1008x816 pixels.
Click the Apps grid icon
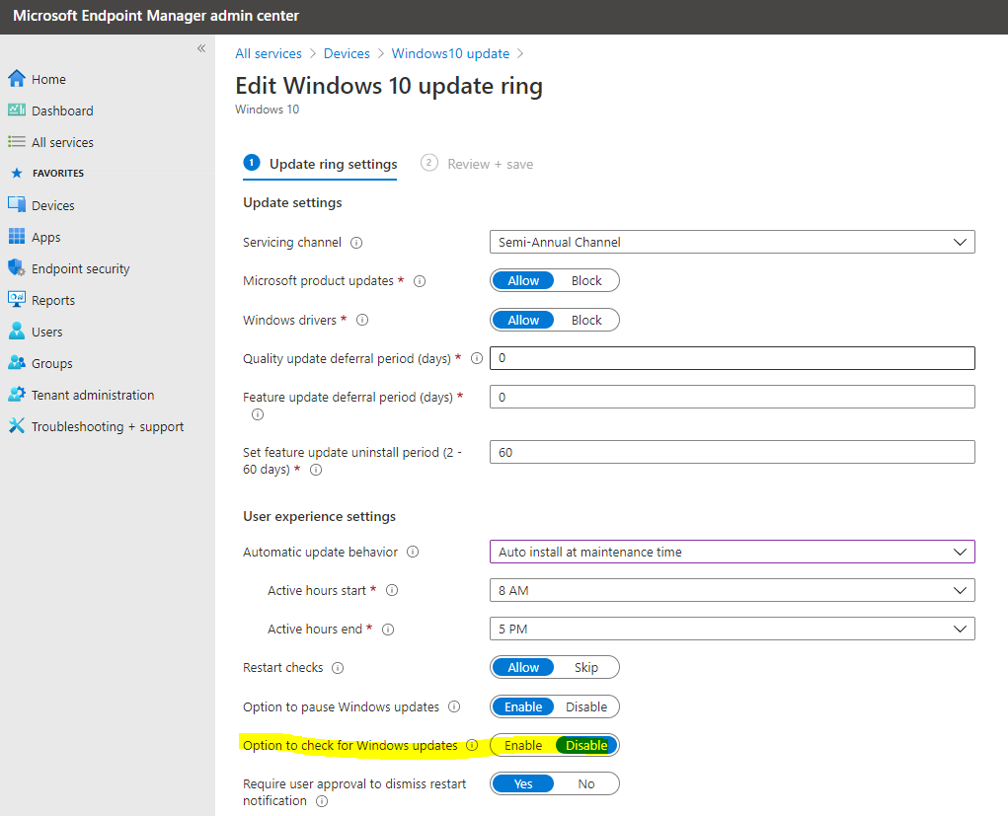point(17,236)
